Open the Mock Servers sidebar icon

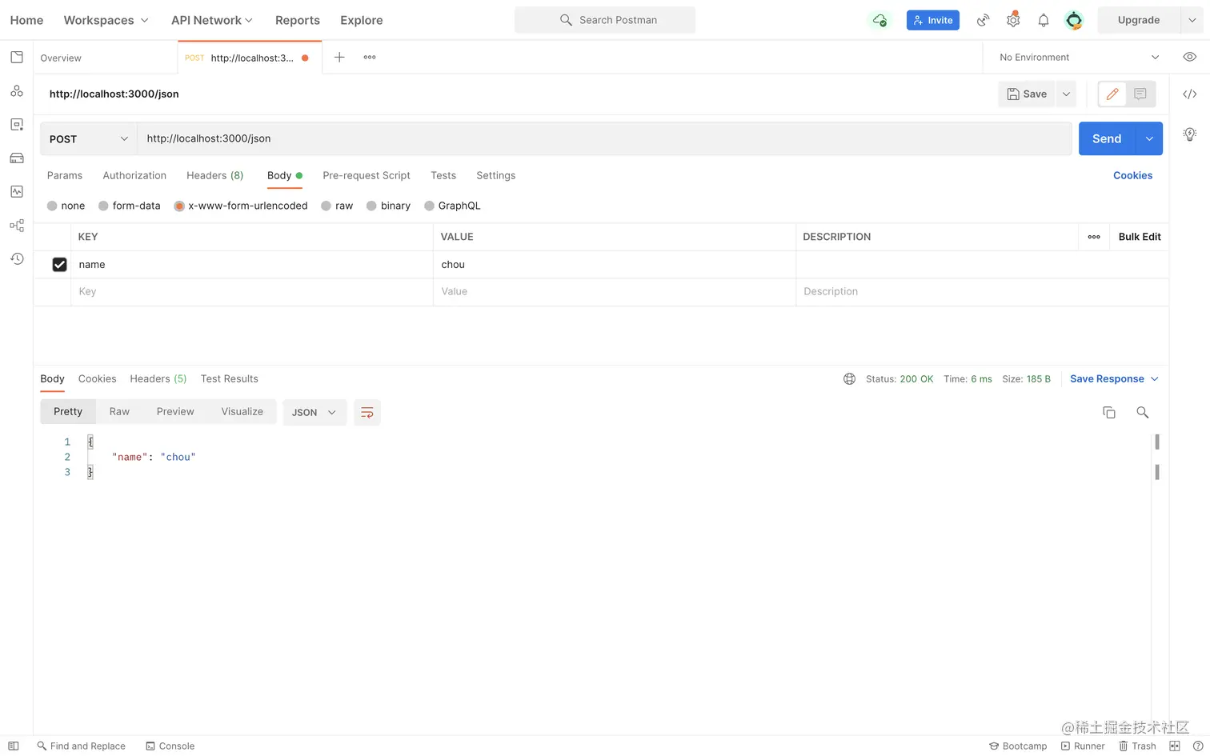17,158
